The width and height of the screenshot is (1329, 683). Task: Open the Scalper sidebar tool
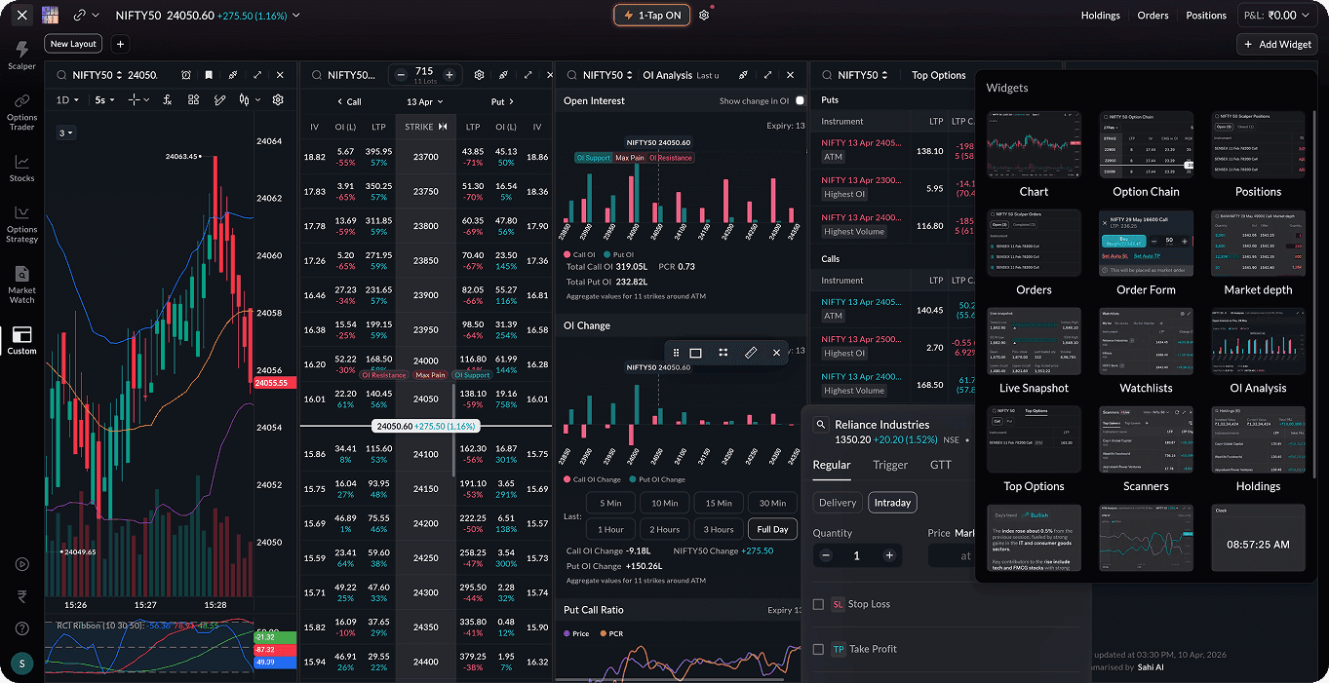point(21,55)
